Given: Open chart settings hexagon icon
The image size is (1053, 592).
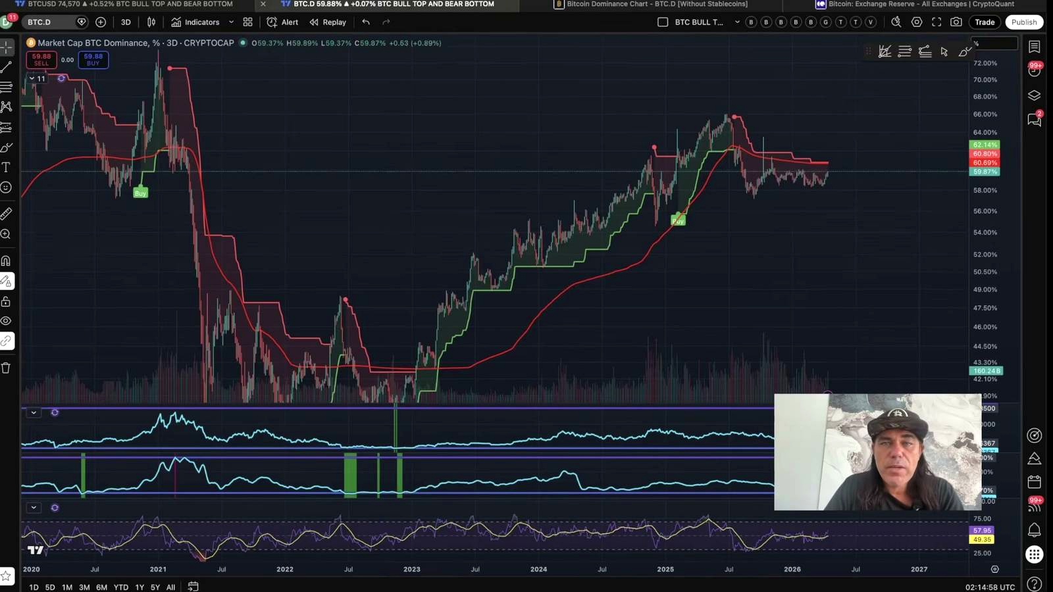Looking at the screenshot, I should (917, 22).
